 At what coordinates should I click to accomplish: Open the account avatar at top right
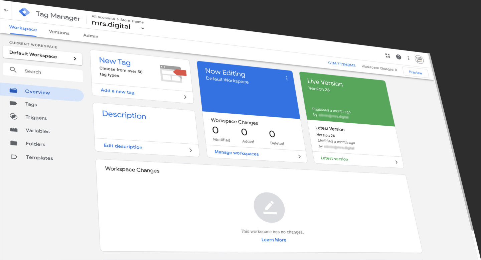[x=420, y=59]
